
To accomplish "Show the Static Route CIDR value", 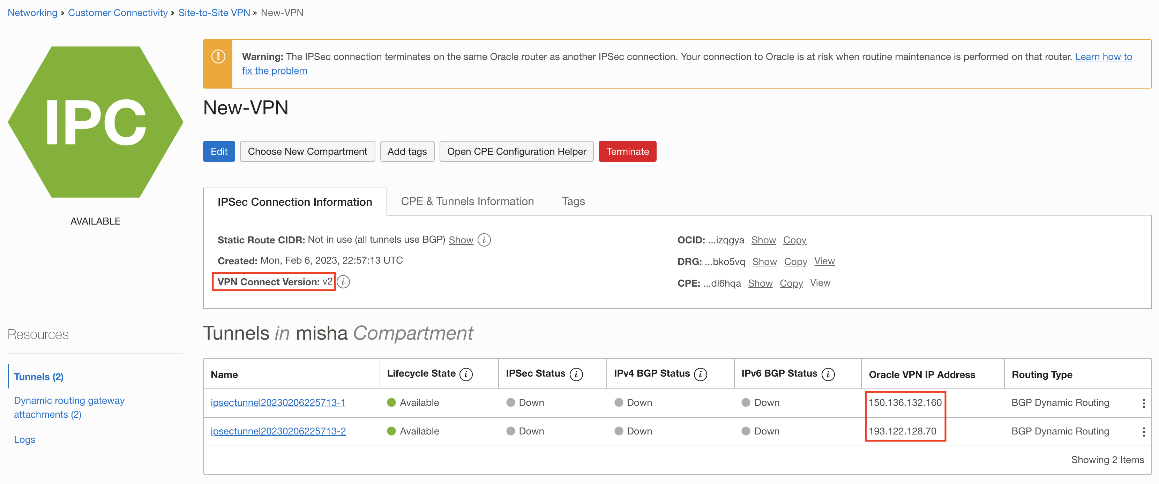I will pos(461,240).
